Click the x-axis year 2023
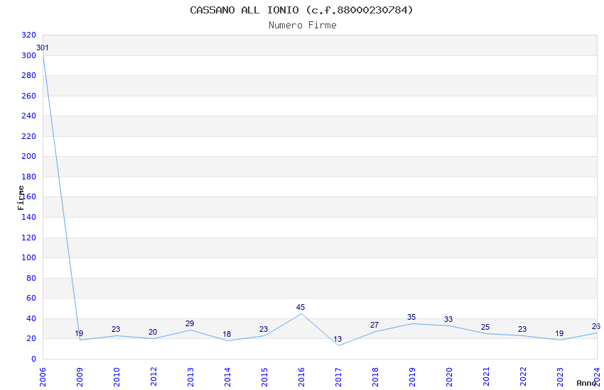The width and height of the screenshot is (604, 390). (561, 377)
